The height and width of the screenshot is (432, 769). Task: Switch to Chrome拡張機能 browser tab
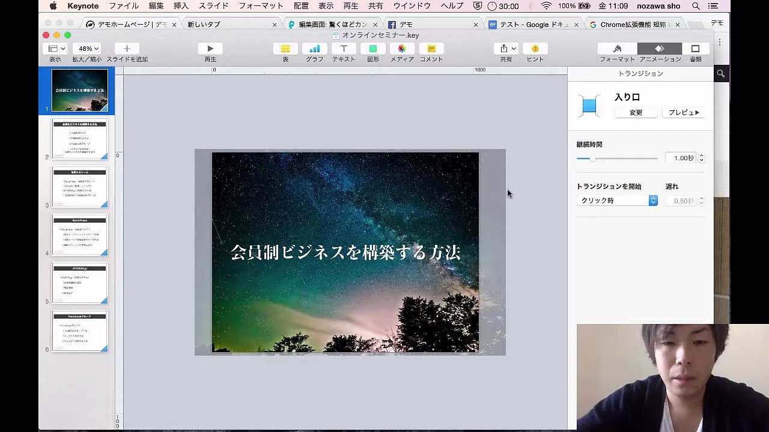[x=634, y=25]
